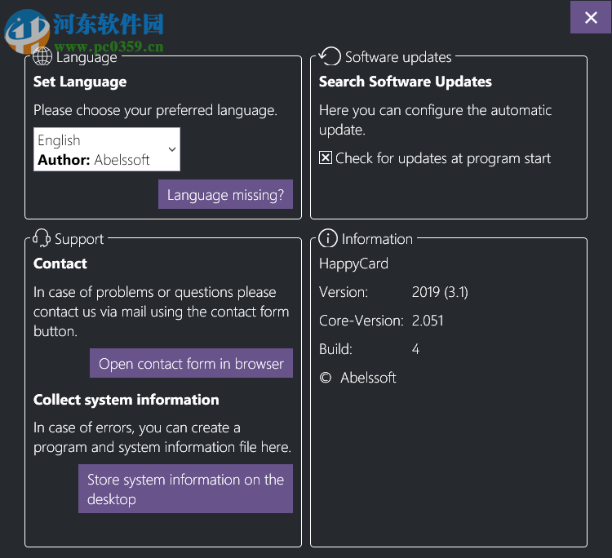Click the Contact heading in Support

60,263
